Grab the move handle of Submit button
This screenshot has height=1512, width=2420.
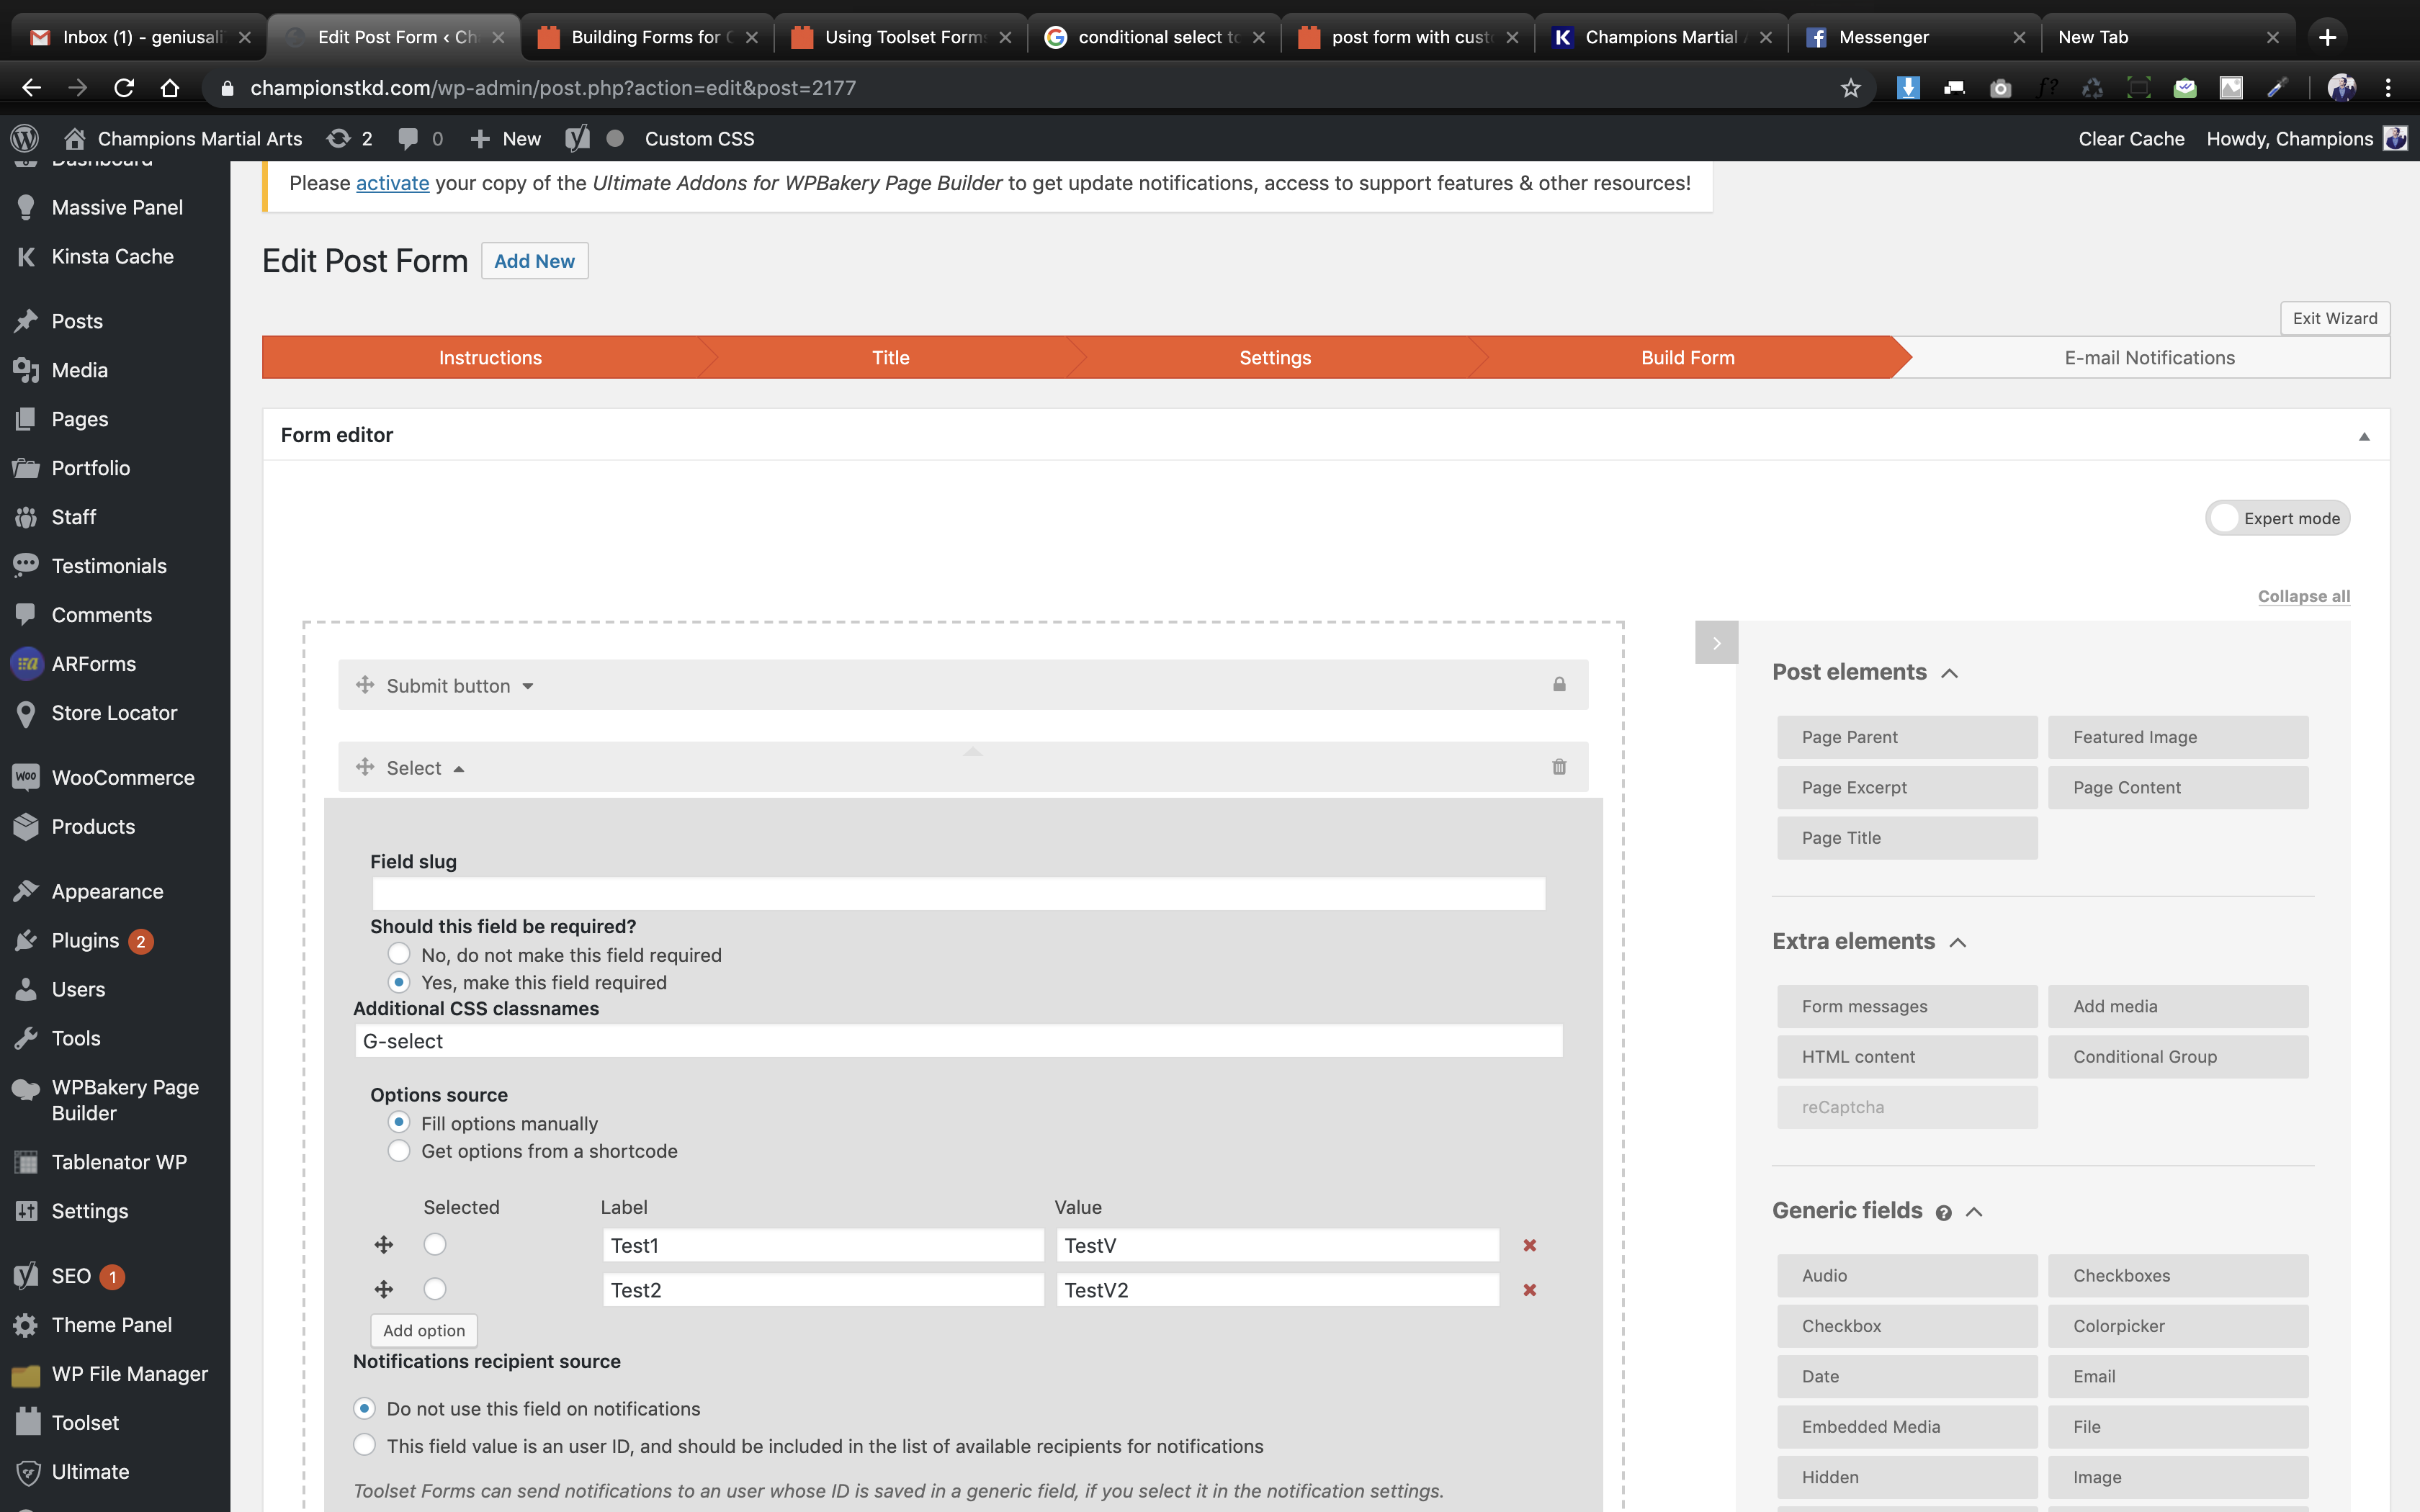click(x=365, y=685)
